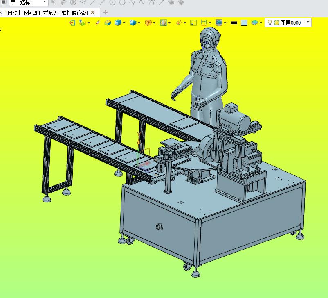
Task: Expand the shaded cube display dropdown arrow
Action: click(124, 23)
